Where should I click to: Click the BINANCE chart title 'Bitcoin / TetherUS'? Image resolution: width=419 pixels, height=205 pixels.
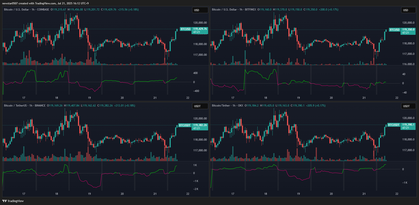tap(15, 105)
